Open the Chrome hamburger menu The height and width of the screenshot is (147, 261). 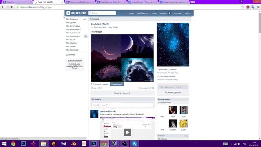258,7
